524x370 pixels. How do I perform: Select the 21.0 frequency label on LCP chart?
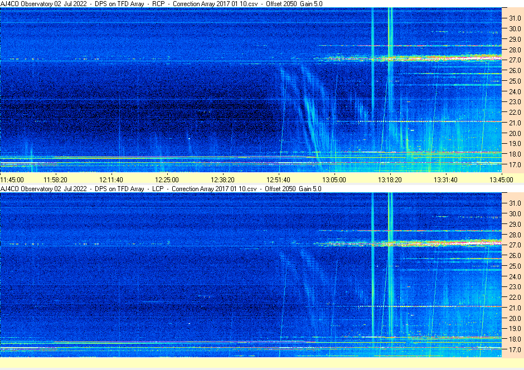click(x=515, y=308)
